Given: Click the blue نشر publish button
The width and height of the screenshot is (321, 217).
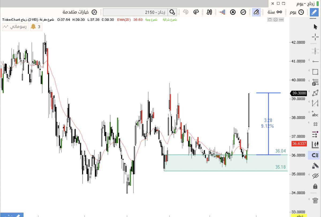Looking at the screenshot, I should point(12,215).
